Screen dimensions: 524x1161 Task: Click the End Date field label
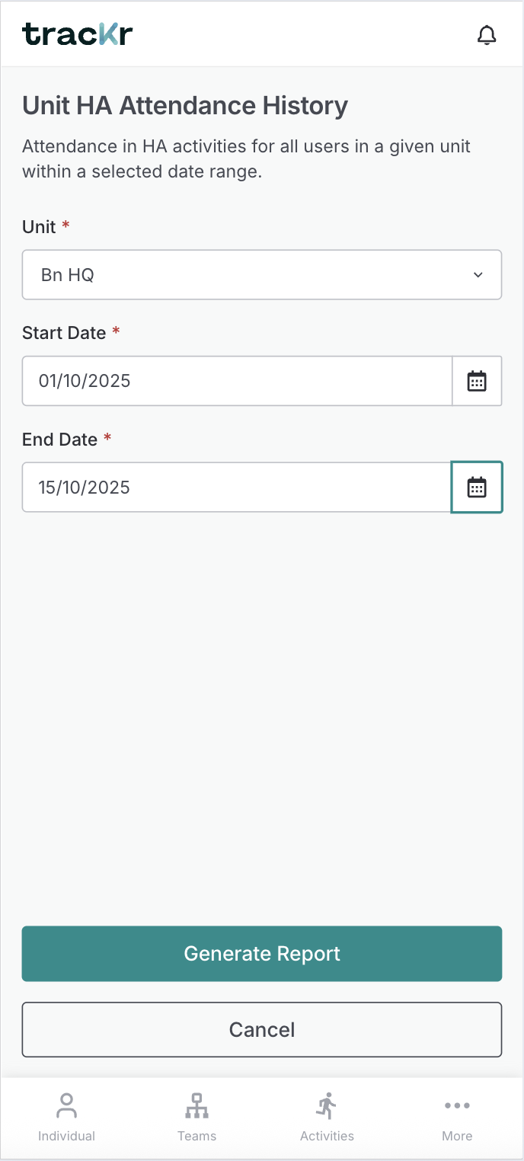59,440
